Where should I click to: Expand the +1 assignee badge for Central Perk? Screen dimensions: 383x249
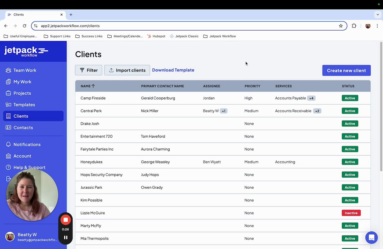pyautogui.click(x=224, y=111)
